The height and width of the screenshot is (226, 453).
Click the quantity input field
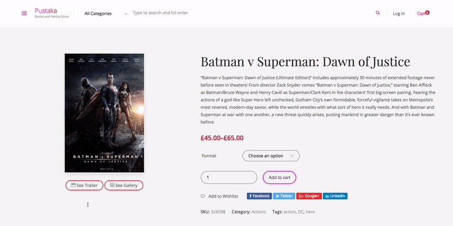pyautogui.click(x=229, y=177)
